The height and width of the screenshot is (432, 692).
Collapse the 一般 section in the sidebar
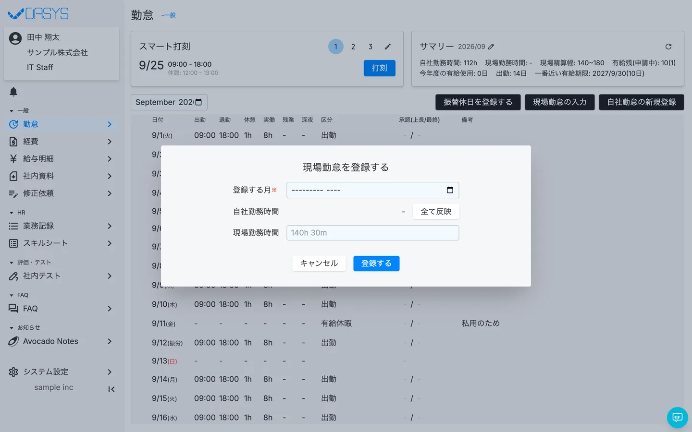(x=19, y=111)
